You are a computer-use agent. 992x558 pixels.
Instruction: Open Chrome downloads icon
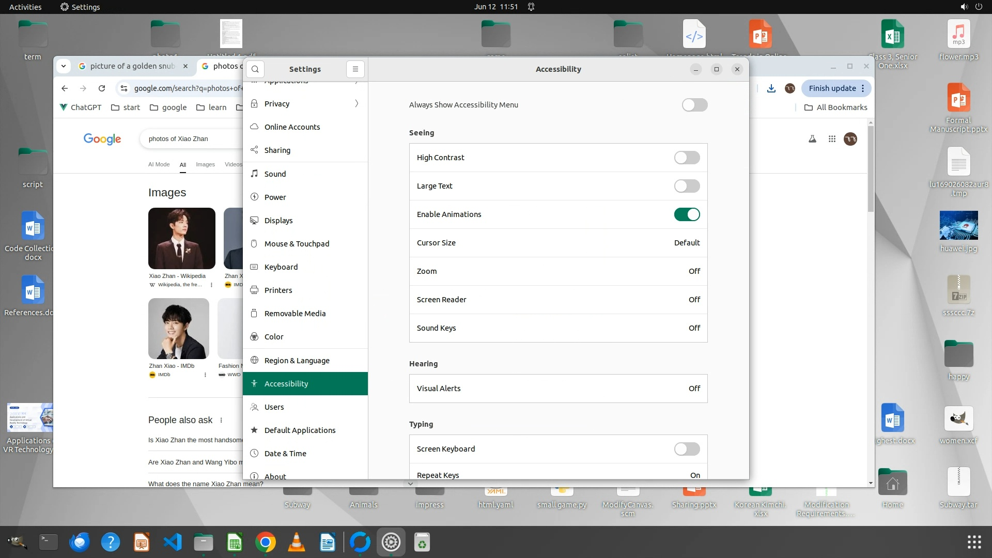pyautogui.click(x=771, y=88)
